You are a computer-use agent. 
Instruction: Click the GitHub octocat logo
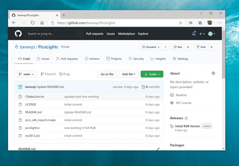[18, 34]
